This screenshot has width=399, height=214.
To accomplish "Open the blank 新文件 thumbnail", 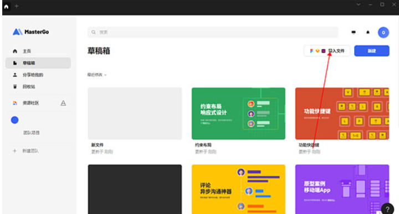I will point(135,113).
